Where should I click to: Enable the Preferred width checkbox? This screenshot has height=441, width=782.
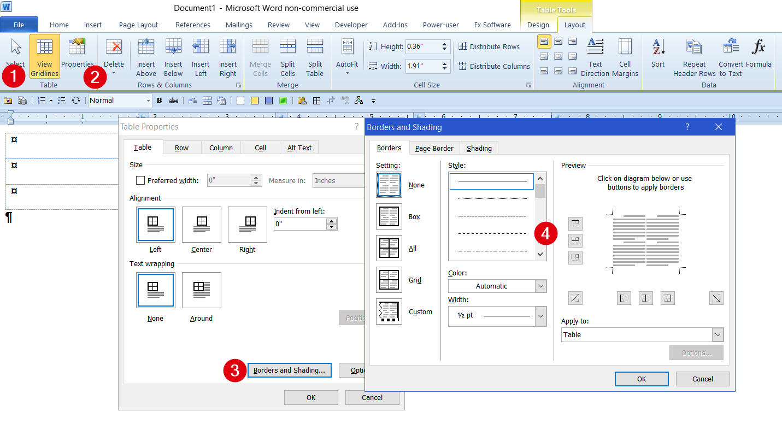coord(140,180)
